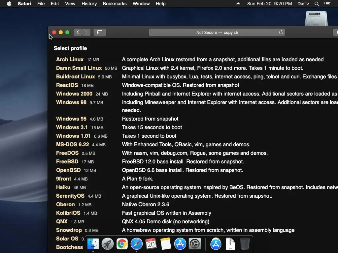Open the Help menu

click(161, 4)
